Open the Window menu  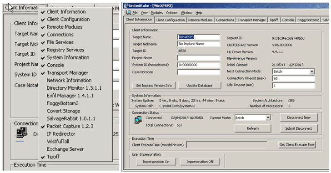(x=186, y=13)
